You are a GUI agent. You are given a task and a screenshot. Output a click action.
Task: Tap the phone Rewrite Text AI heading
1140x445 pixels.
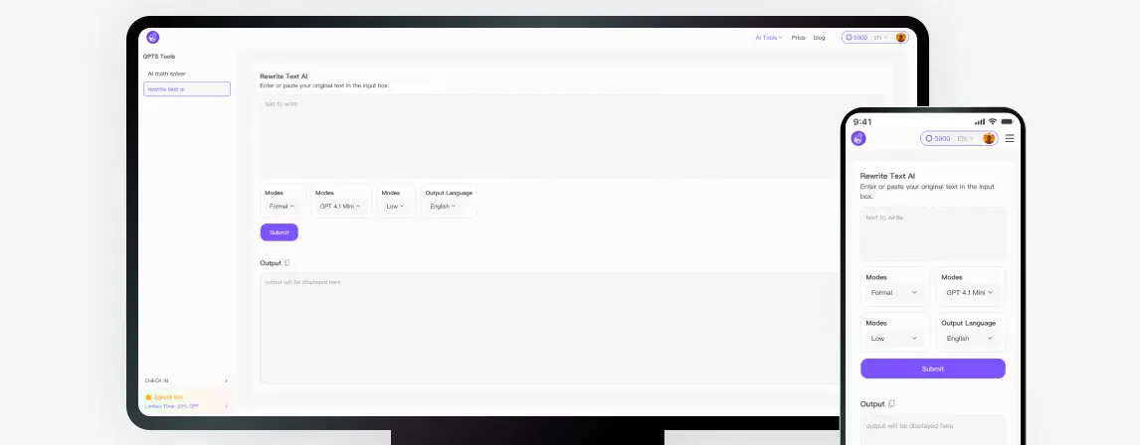tap(887, 176)
